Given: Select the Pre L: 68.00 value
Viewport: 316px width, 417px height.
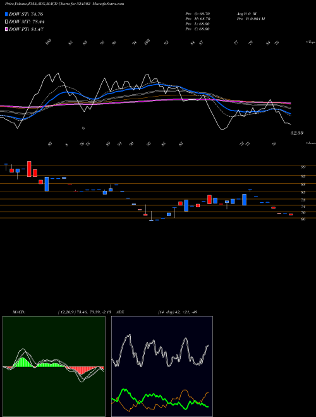Looking at the screenshot, I should (197, 24).
